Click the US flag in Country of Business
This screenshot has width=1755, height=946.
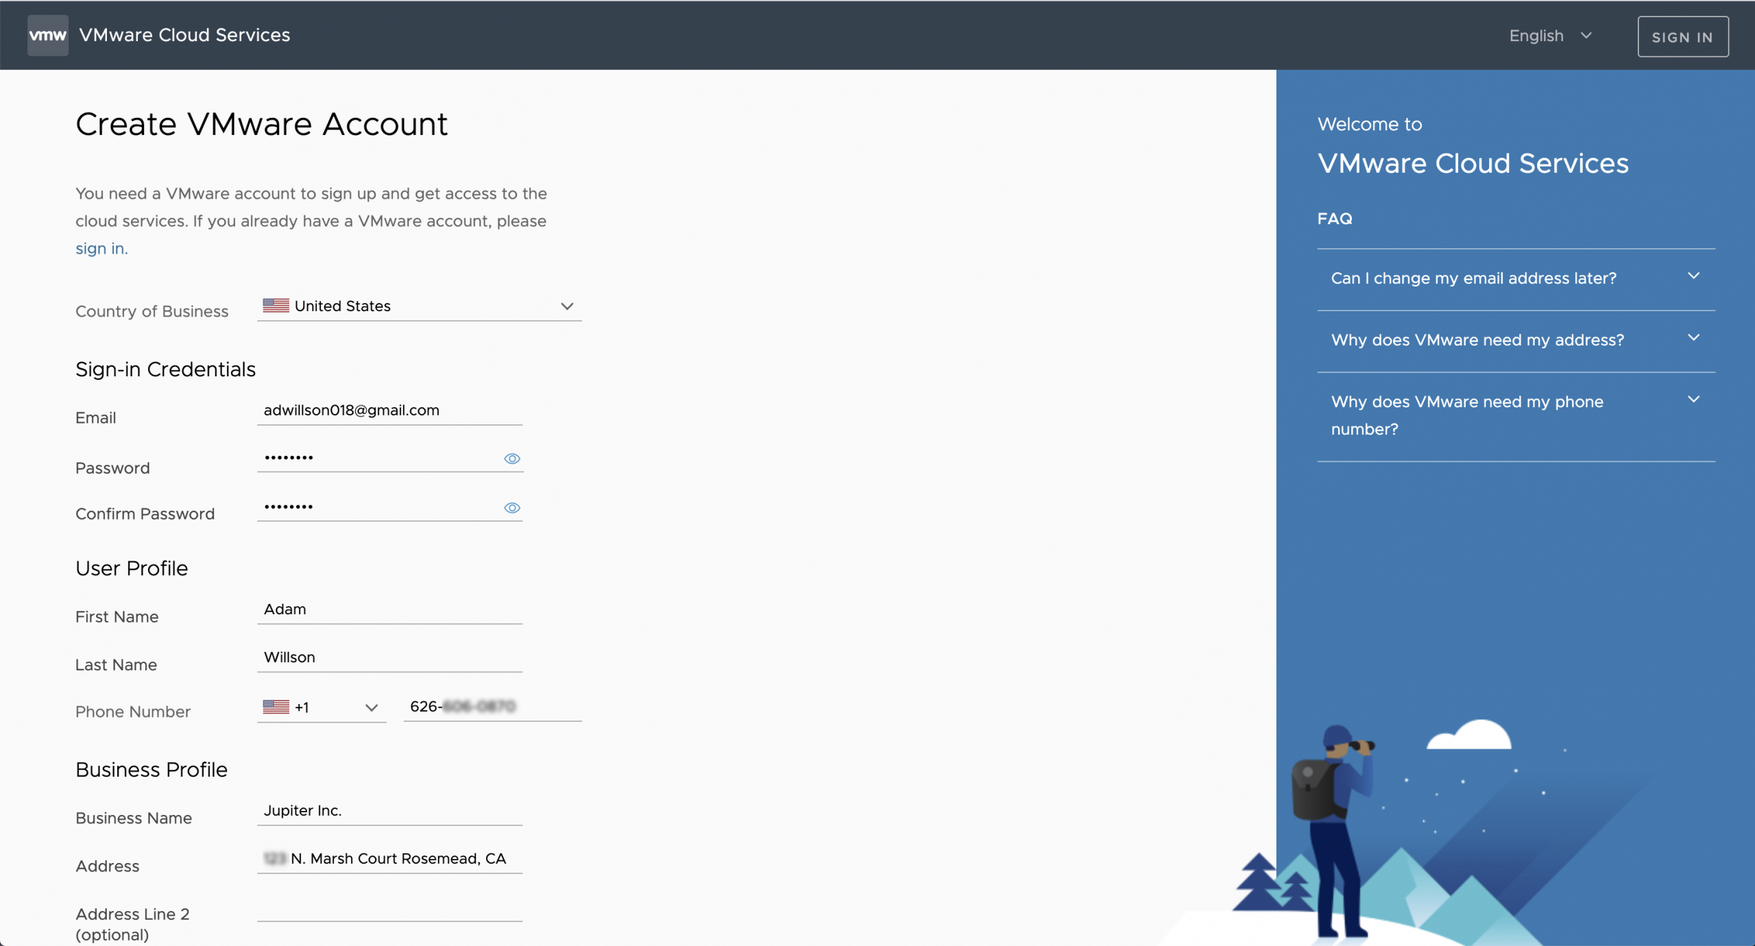tap(276, 306)
